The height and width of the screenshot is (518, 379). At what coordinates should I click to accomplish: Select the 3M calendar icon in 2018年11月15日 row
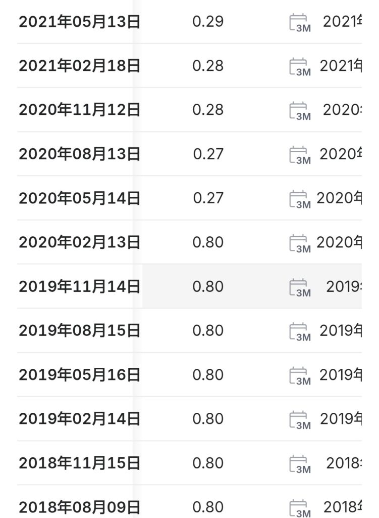coord(299,464)
